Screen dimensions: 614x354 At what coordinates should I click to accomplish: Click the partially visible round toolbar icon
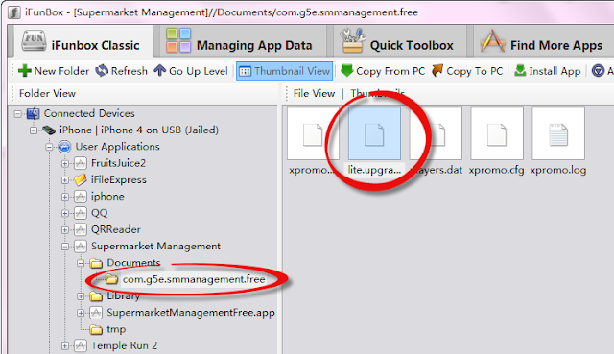598,71
